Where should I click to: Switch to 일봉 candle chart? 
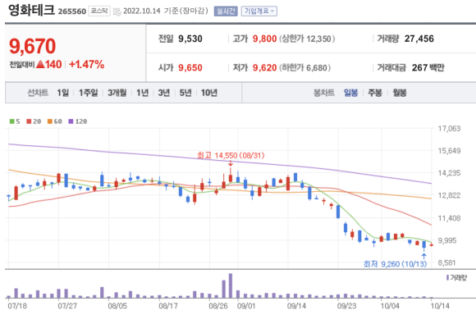pyautogui.click(x=351, y=93)
